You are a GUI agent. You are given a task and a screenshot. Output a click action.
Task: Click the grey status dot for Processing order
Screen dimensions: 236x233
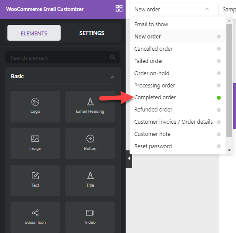[x=219, y=85]
